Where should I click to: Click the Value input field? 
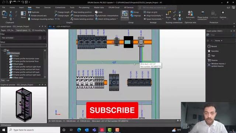click(x=23, y=45)
